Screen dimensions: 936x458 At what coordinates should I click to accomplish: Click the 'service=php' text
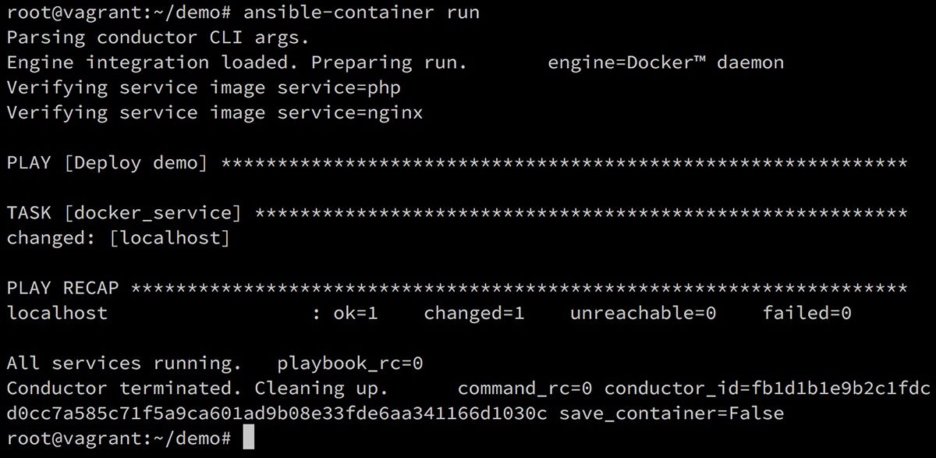(339, 87)
